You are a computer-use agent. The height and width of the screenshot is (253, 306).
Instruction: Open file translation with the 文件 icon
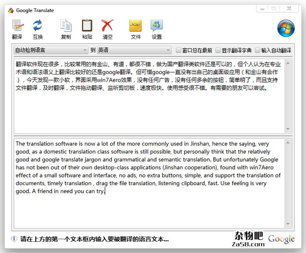(x=136, y=26)
